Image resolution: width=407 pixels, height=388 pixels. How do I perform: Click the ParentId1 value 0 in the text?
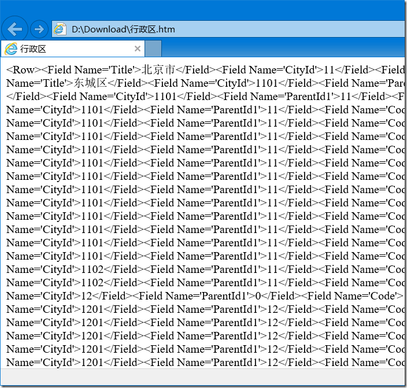tap(258, 295)
